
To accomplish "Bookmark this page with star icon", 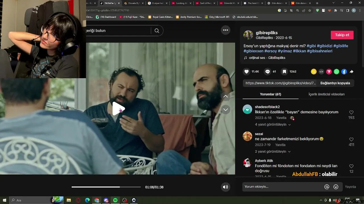I will point(310,10).
